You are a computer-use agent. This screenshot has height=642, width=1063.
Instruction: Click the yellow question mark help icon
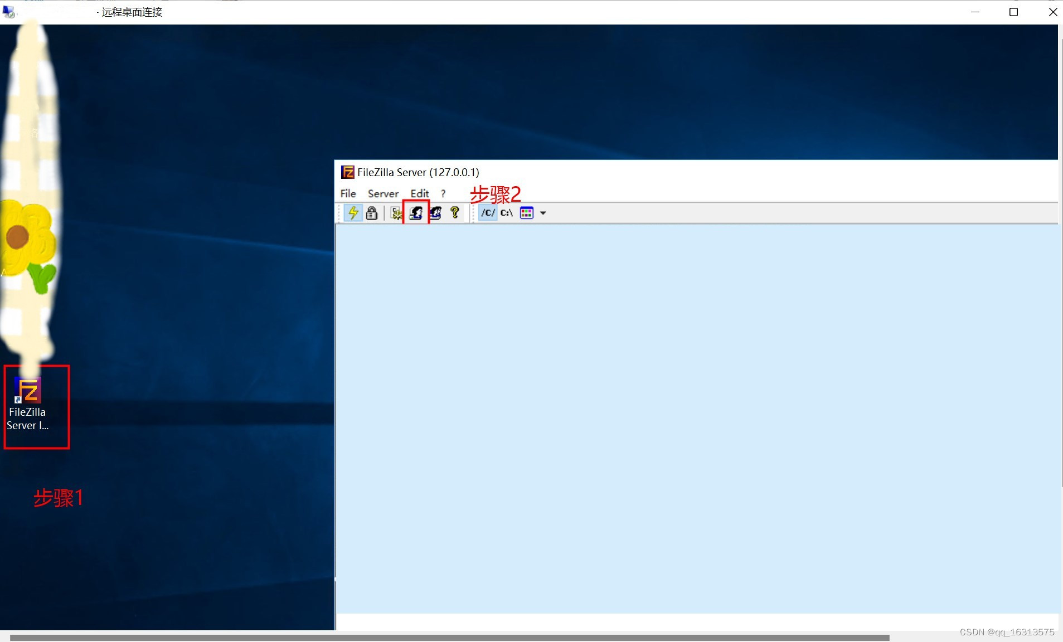(455, 213)
